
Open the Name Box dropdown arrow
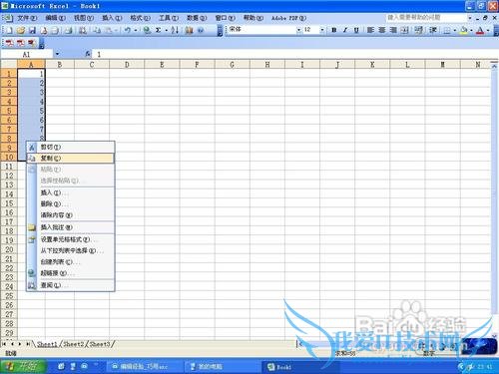[x=57, y=54]
